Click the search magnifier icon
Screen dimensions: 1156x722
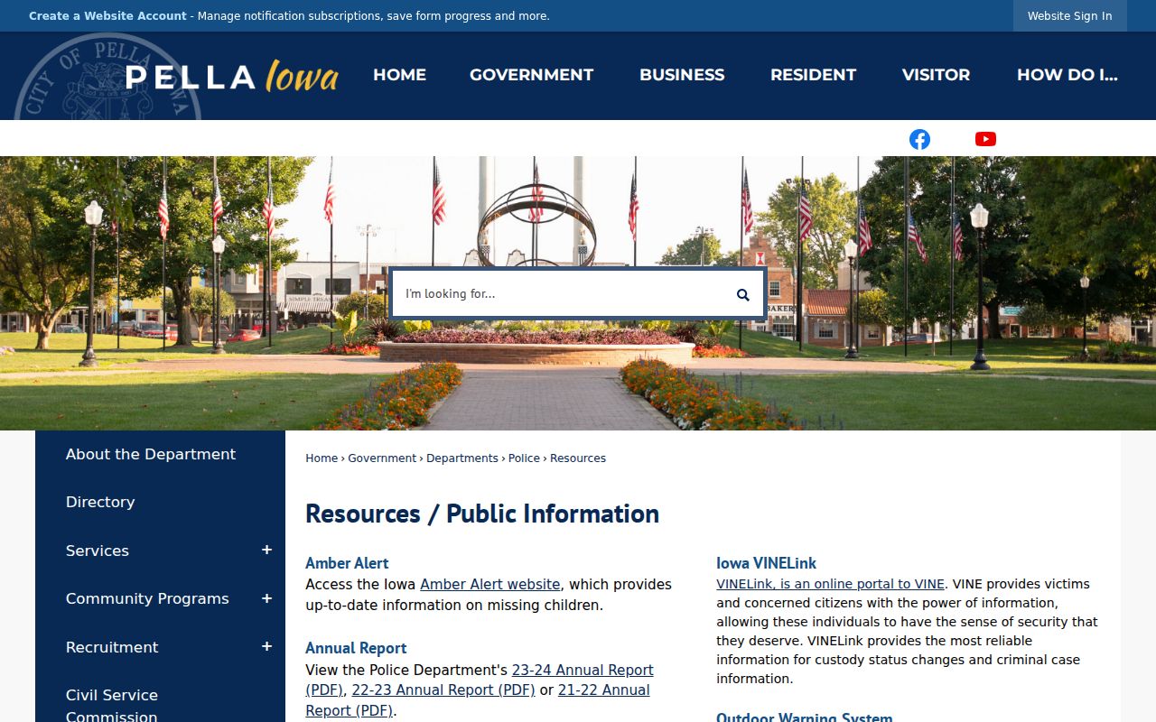(x=742, y=294)
